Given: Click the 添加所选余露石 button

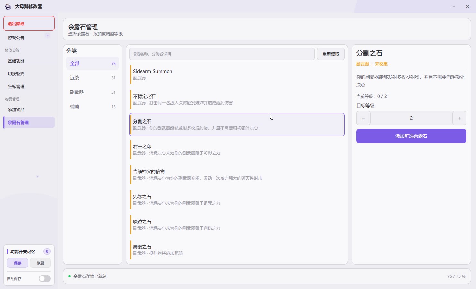Looking at the screenshot, I should tap(411, 136).
